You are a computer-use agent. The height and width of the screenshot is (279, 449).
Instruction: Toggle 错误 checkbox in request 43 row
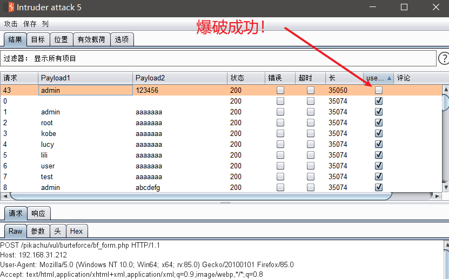(x=280, y=90)
